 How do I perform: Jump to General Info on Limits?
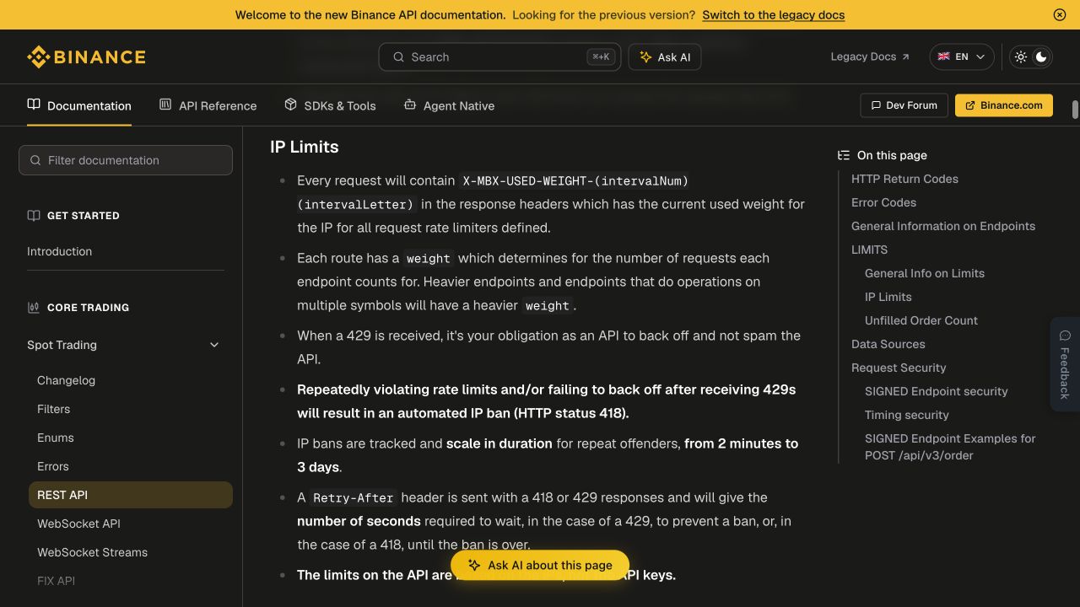pos(925,273)
